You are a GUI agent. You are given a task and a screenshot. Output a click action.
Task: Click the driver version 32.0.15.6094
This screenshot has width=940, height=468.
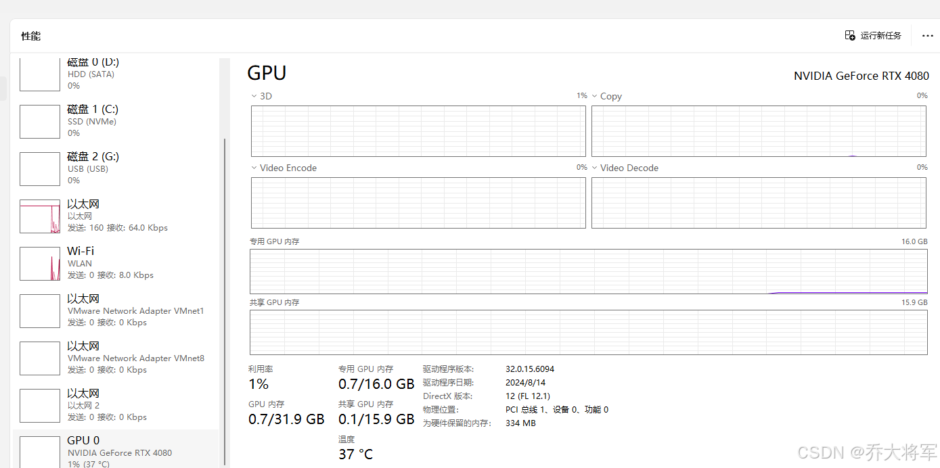pyautogui.click(x=530, y=369)
